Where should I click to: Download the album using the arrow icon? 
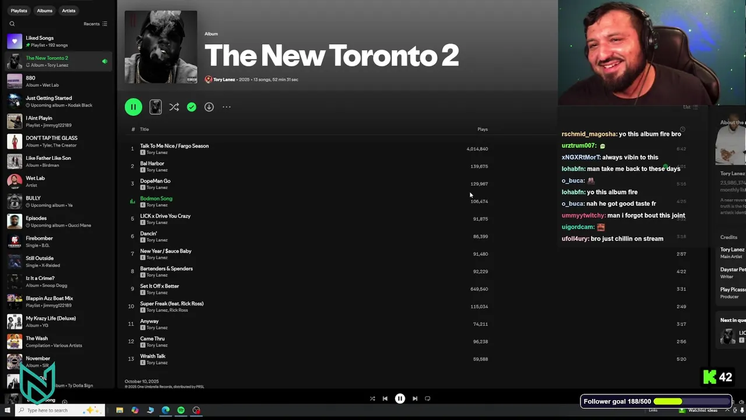(209, 107)
